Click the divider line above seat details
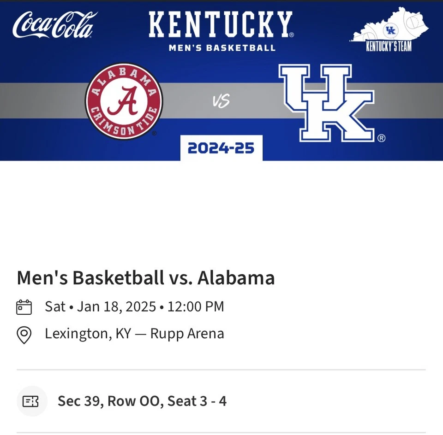 [x=221, y=369]
